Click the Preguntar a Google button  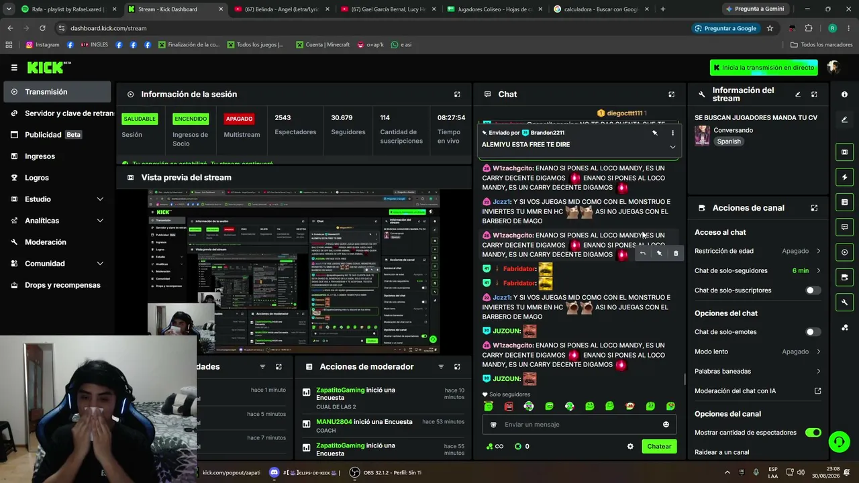pos(725,28)
